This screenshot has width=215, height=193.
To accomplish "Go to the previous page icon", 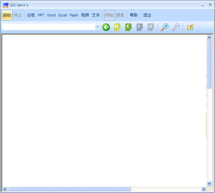I will (128, 27).
